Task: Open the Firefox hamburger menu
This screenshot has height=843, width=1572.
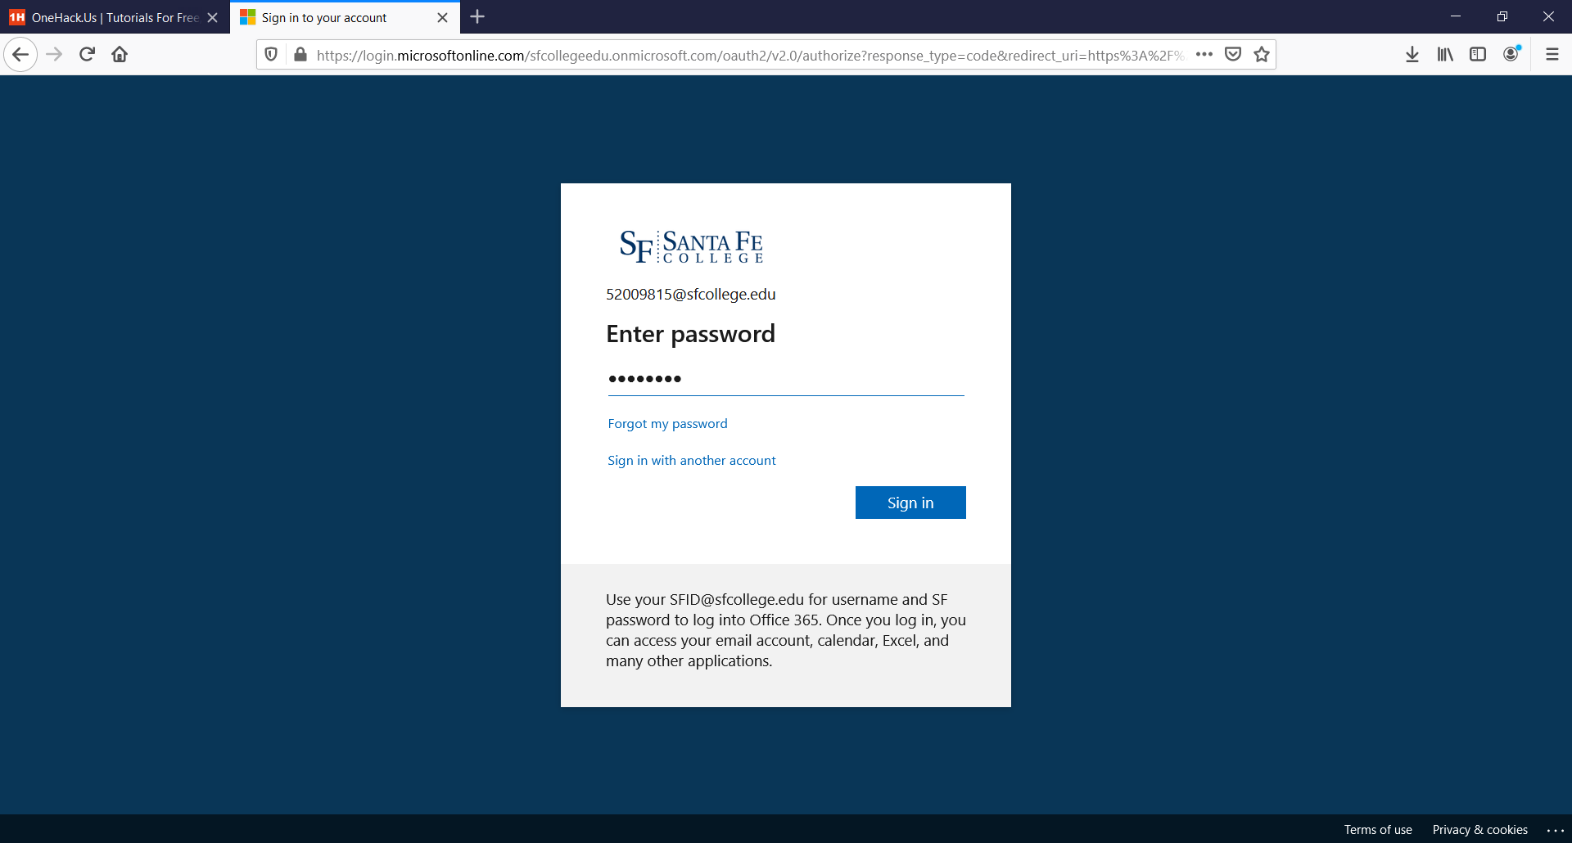Action: point(1552,55)
